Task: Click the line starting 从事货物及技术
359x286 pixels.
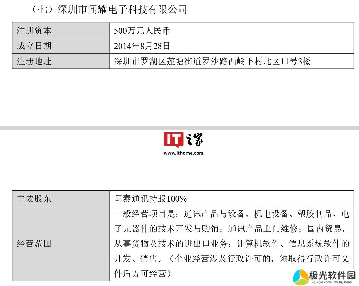Action: tap(231, 244)
